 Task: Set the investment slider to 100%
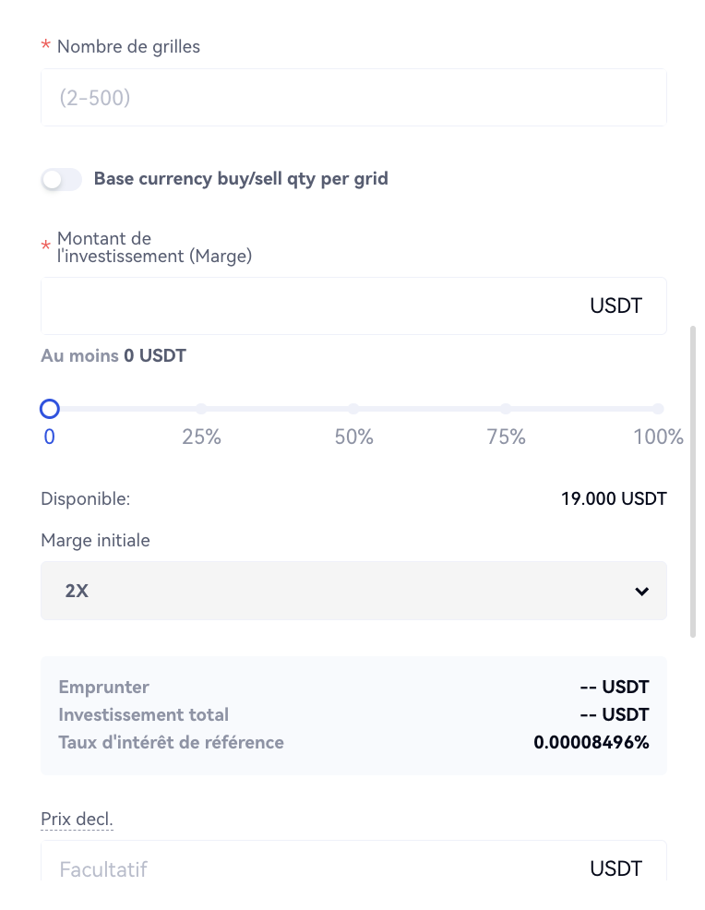(658, 409)
